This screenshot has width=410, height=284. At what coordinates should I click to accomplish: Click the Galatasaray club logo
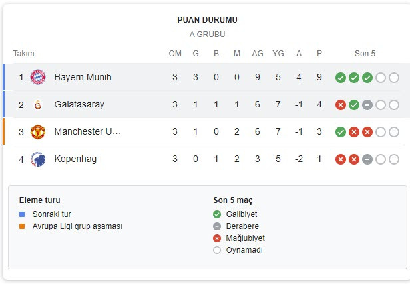pyautogui.click(x=38, y=105)
